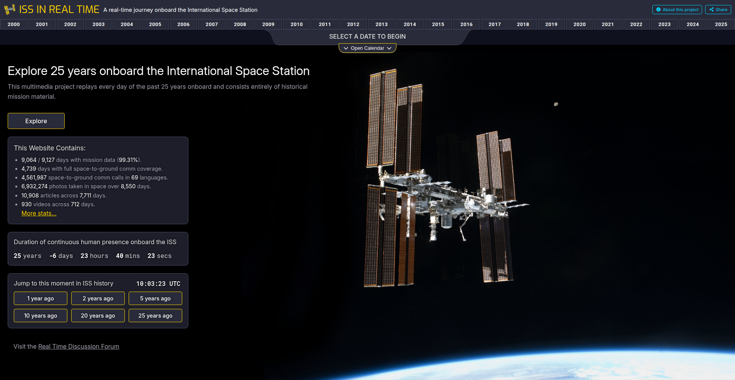Select year 2004 in the timeline
Viewport: 735px width, 380px height.
(x=127, y=24)
